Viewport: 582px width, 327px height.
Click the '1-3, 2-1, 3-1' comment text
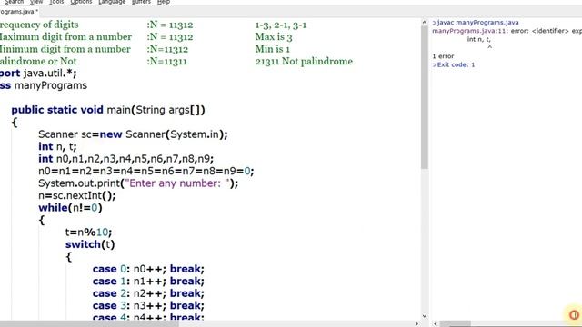pos(281,25)
